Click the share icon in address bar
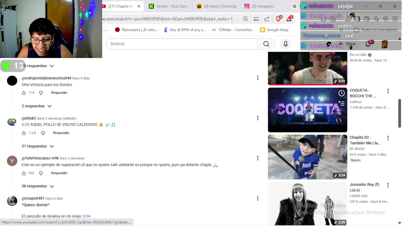Image resolution: width=402 pixels, height=226 pixels. [267, 19]
